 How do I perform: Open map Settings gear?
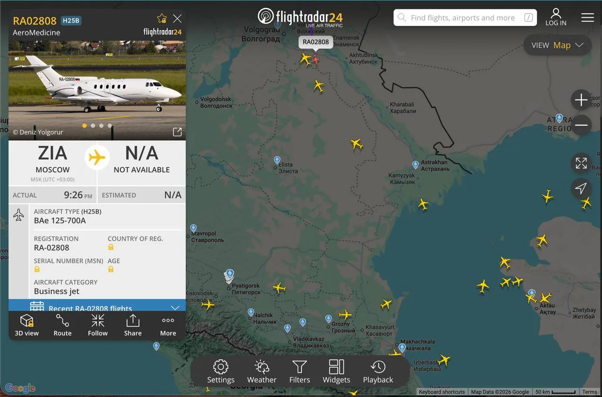(221, 372)
